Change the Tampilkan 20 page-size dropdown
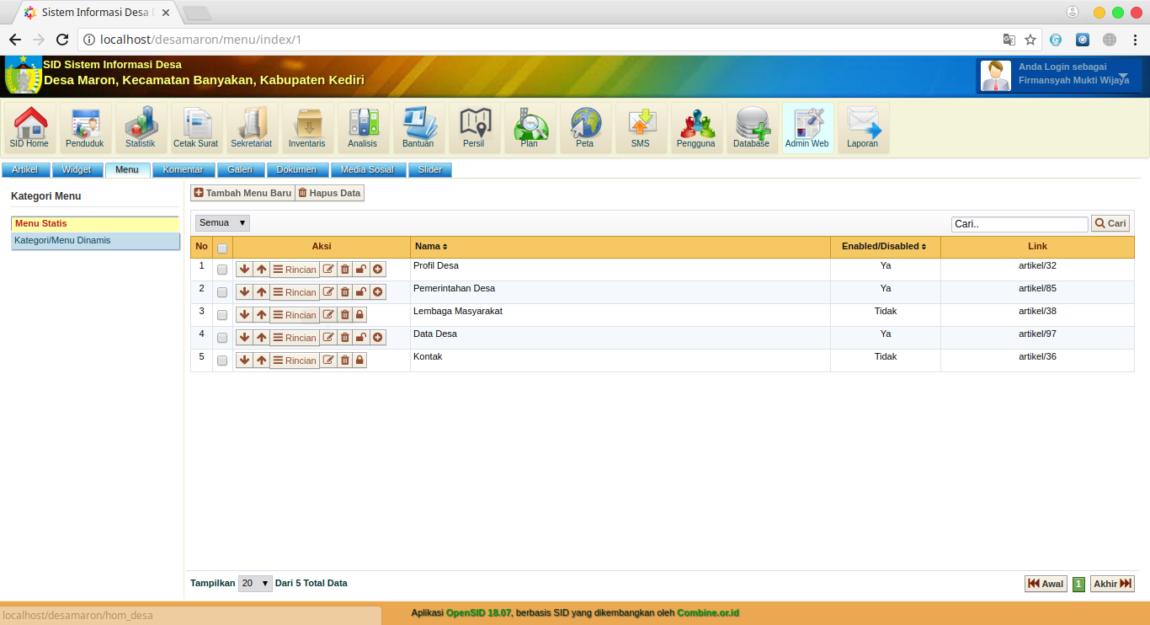The height and width of the screenshot is (625, 1150). coord(255,583)
